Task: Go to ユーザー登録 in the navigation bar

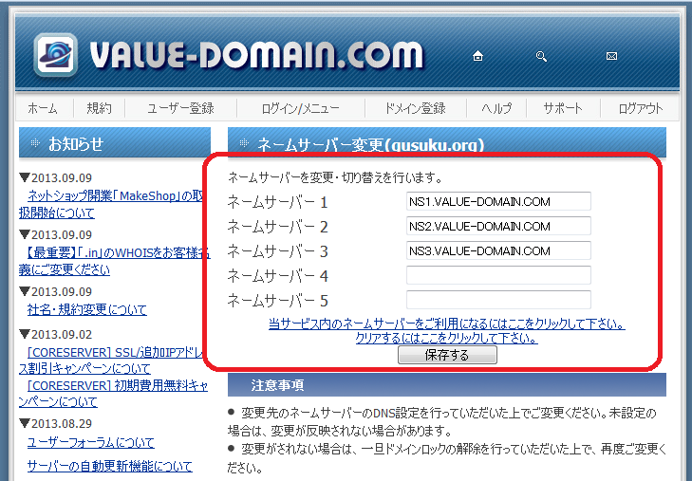Action: (180, 108)
